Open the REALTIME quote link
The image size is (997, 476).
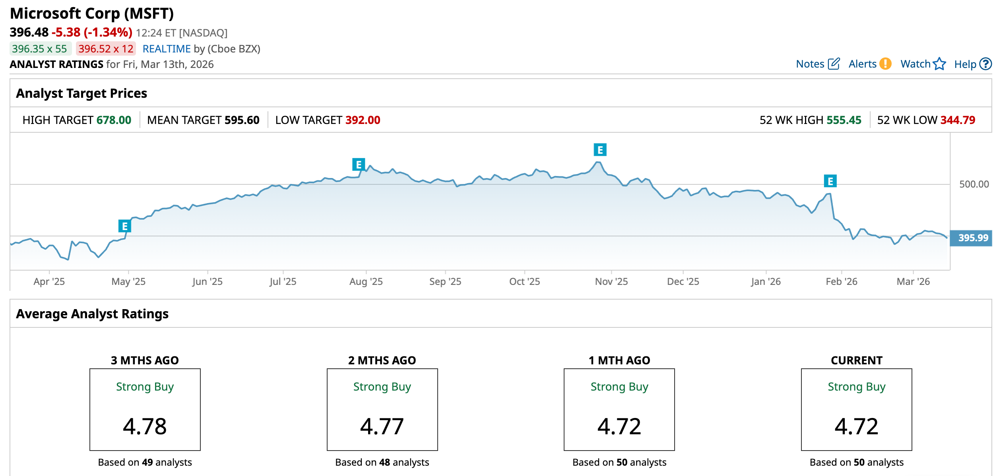pyautogui.click(x=167, y=49)
